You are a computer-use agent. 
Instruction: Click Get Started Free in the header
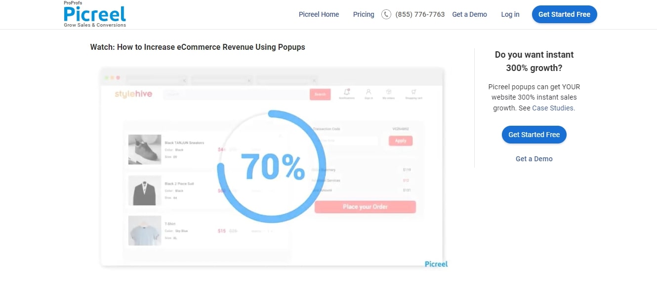coord(564,14)
